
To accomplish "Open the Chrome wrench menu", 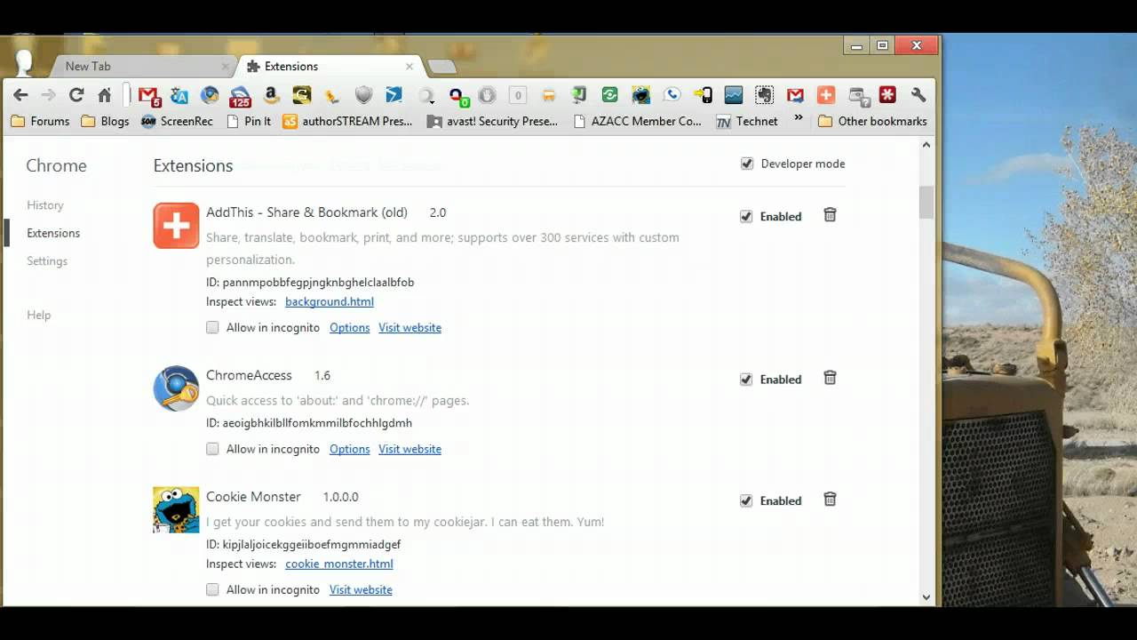I will [918, 95].
